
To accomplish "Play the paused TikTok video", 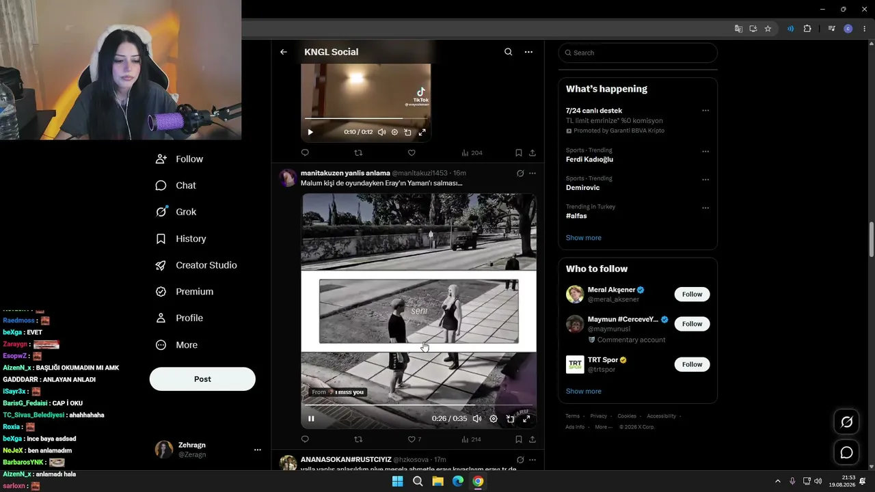I will [x=310, y=132].
